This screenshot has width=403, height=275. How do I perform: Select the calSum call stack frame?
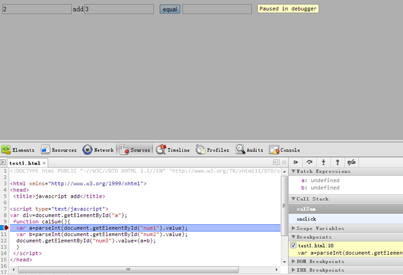tap(346, 209)
